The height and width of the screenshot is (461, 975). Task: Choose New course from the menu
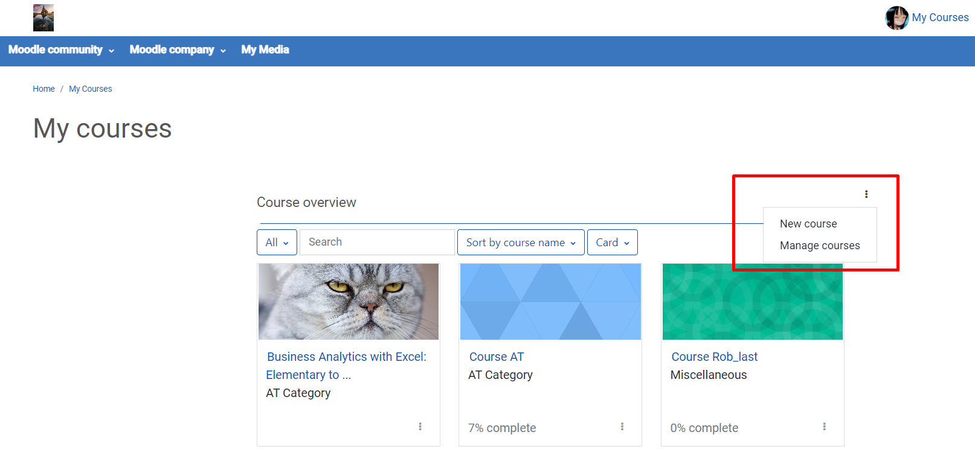808,224
